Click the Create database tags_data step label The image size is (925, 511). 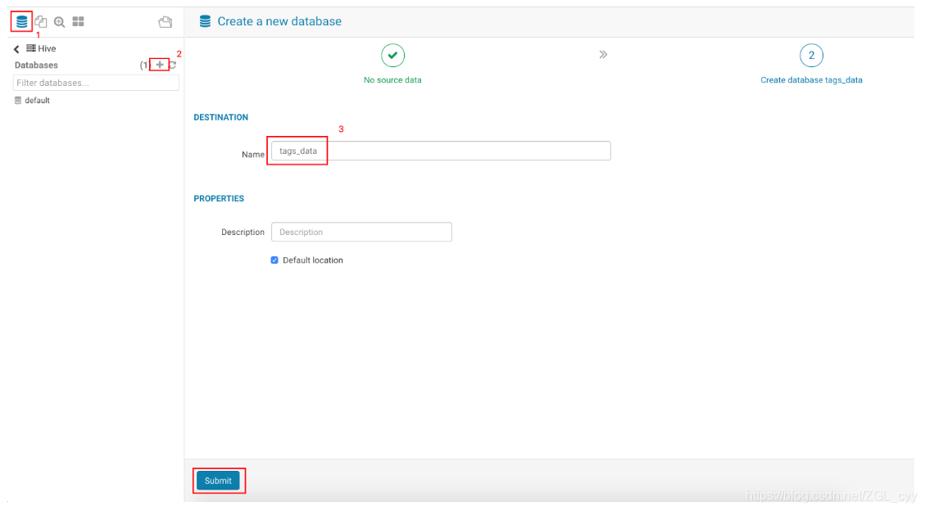pyautogui.click(x=811, y=79)
